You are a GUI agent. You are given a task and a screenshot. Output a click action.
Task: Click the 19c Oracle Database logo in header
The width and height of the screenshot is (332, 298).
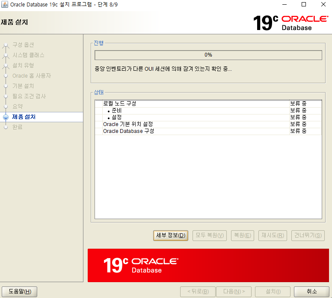click(x=290, y=23)
